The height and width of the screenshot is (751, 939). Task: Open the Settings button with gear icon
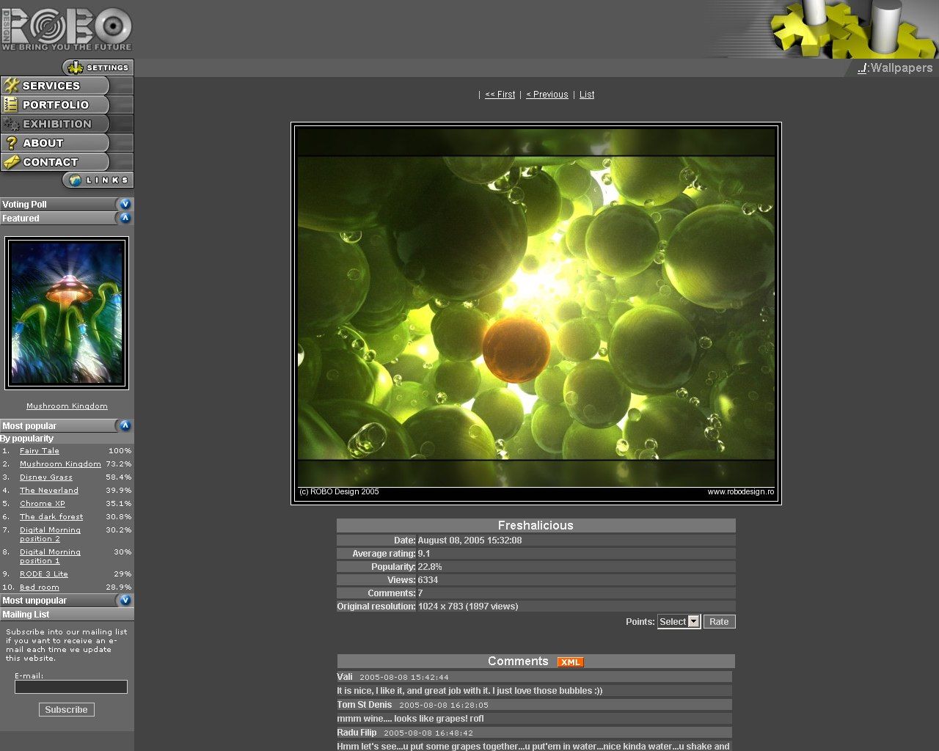(98, 67)
